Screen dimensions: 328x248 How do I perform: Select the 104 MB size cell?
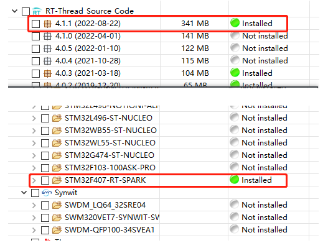coord(195,73)
